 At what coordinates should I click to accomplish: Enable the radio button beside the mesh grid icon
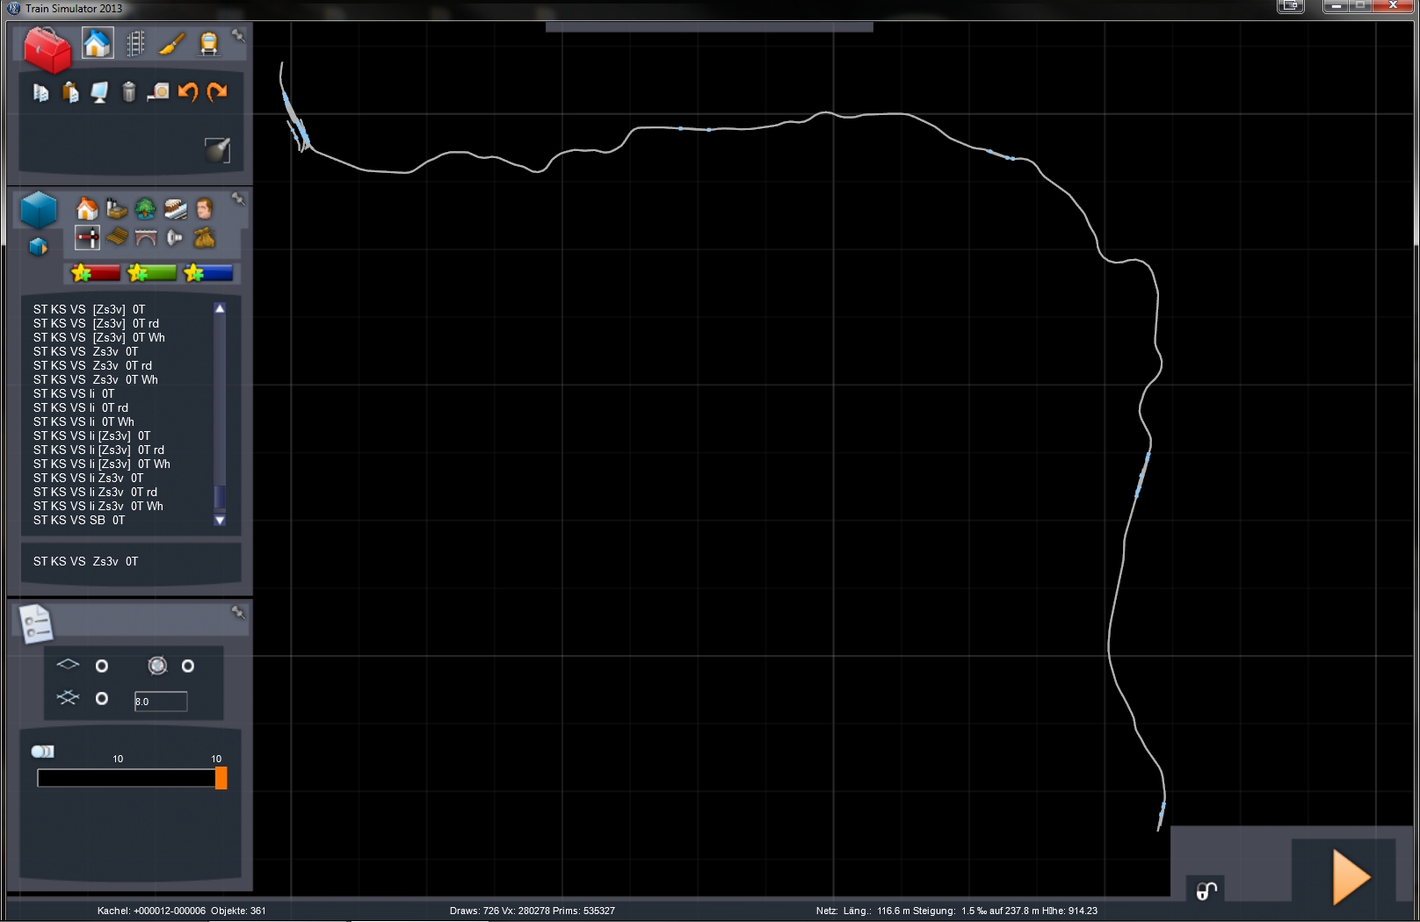(102, 698)
